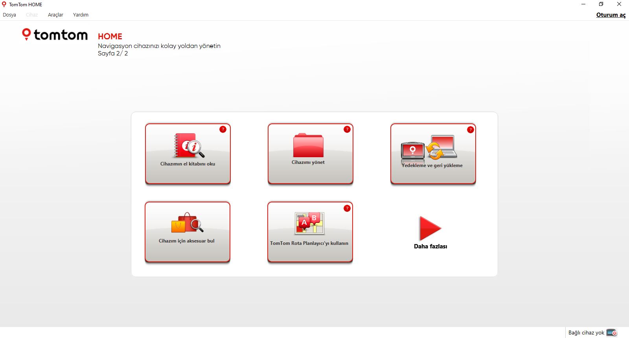Click the no-device status icon
This screenshot has width=629, height=338.
pyautogui.click(x=612, y=332)
